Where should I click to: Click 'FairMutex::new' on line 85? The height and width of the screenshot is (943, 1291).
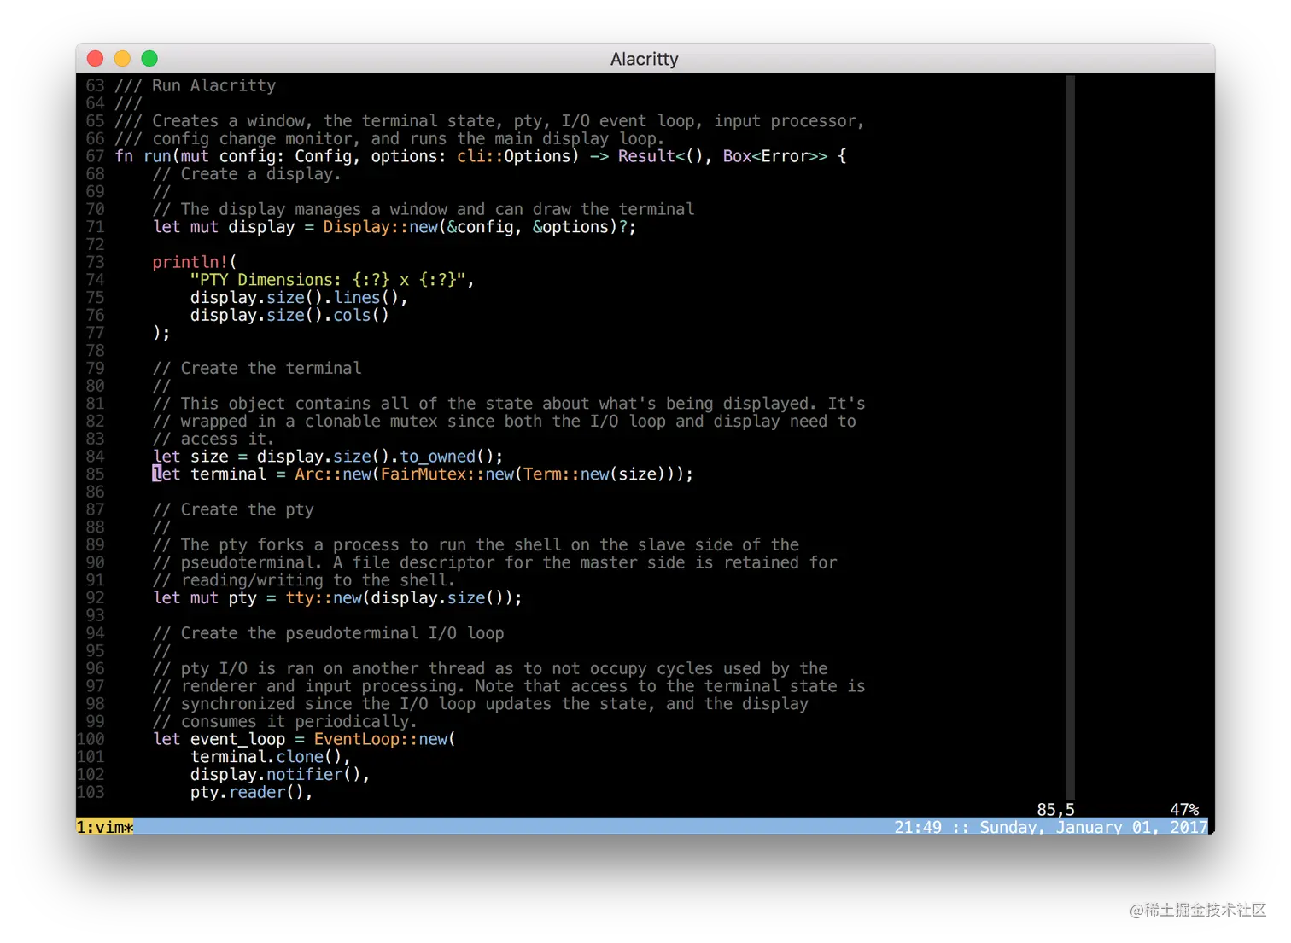[x=447, y=474]
